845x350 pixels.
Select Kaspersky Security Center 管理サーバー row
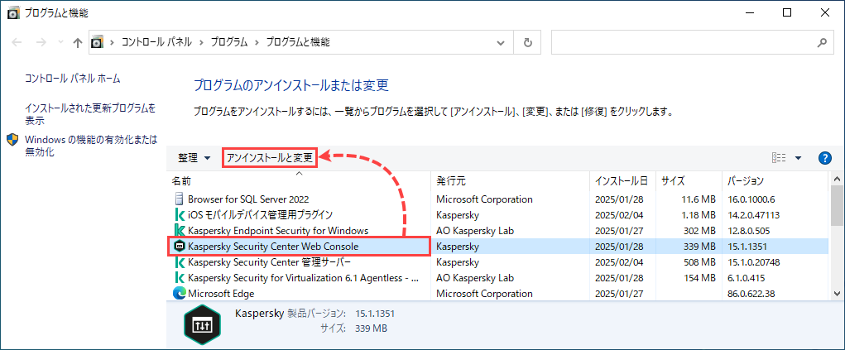pos(498,262)
